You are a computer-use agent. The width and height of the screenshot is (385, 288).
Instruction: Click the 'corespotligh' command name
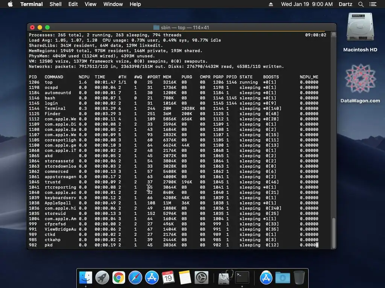[x=61, y=140]
